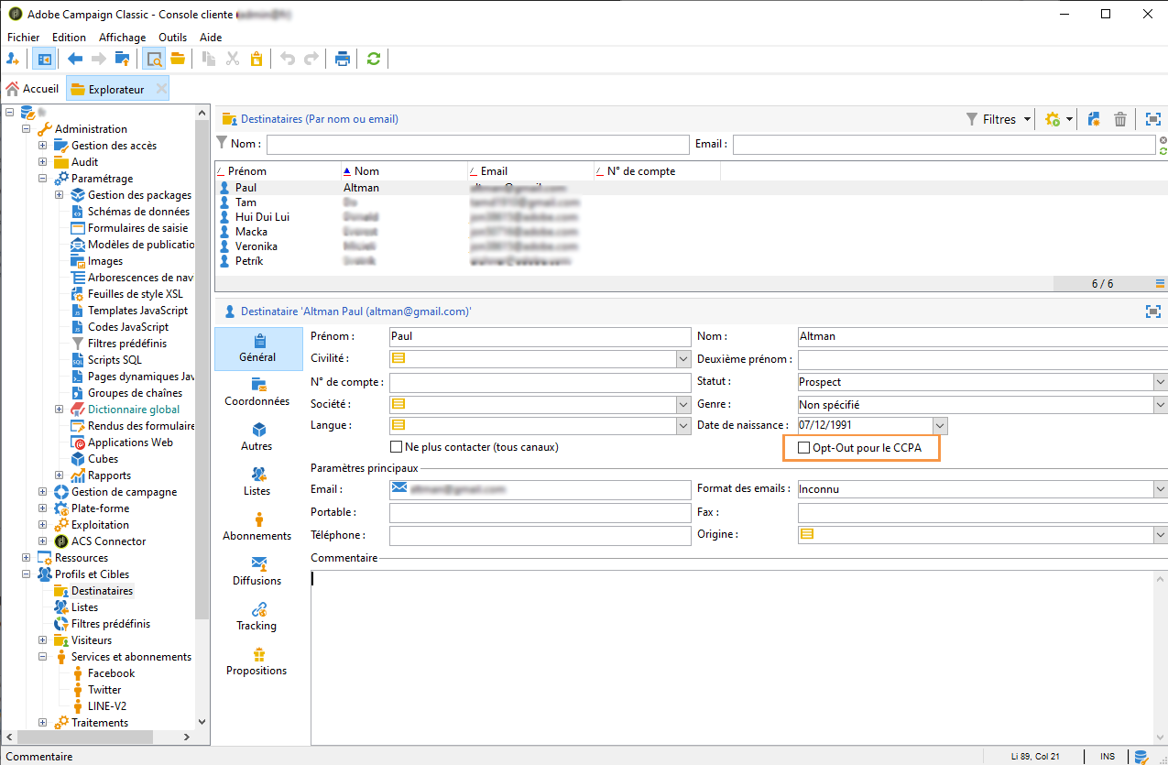Open the Outils menu
Image resolution: width=1168 pixels, height=765 pixels.
(x=172, y=38)
